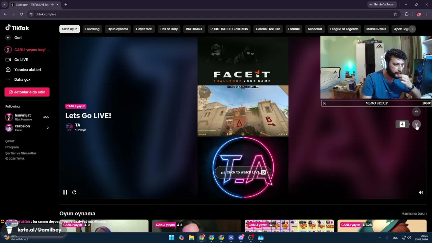Go to the previous live with up chevron
This screenshot has width=432, height=243.
[416, 112]
